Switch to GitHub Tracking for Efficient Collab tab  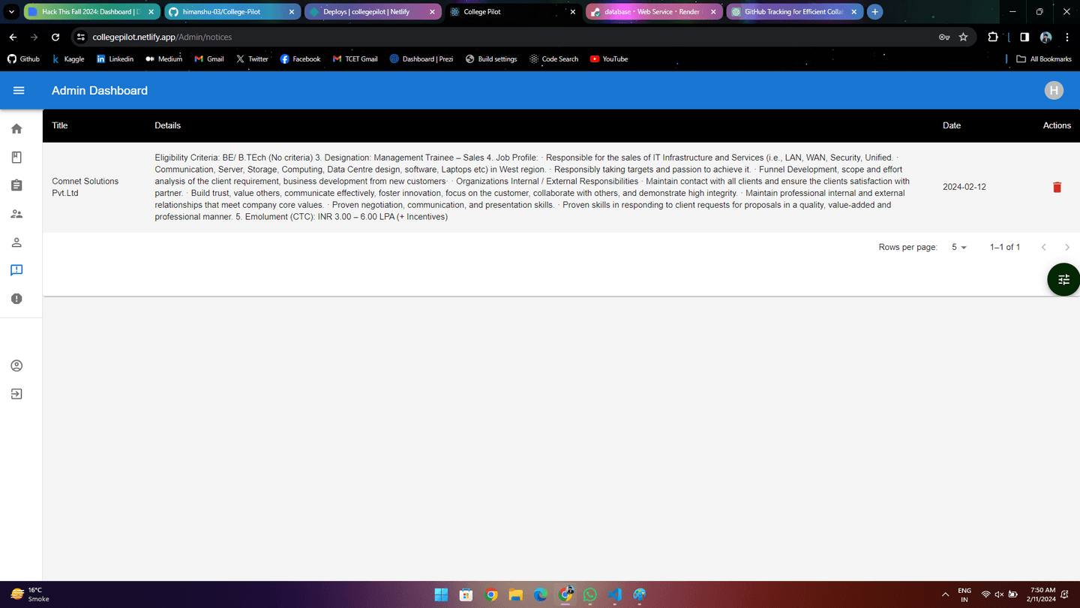tap(793, 12)
